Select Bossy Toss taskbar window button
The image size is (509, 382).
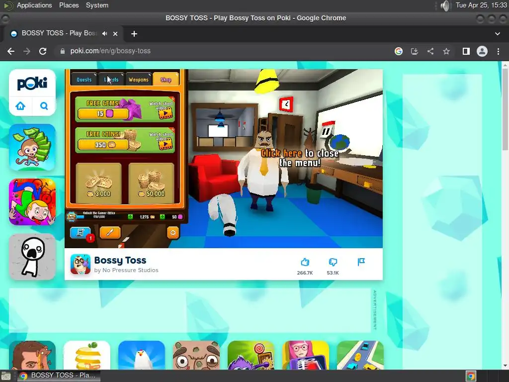(59, 376)
